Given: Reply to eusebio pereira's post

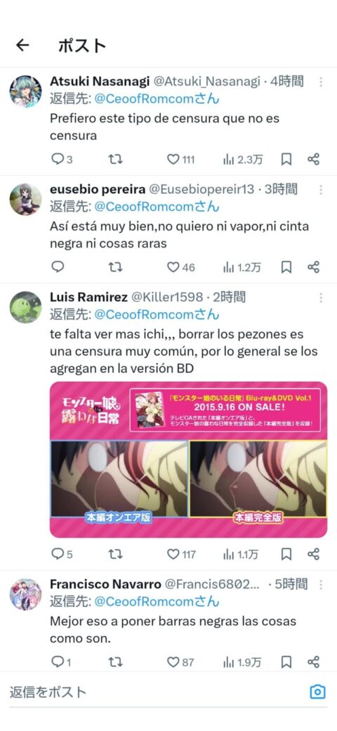Looking at the screenshot, I should tap(58, 267).
